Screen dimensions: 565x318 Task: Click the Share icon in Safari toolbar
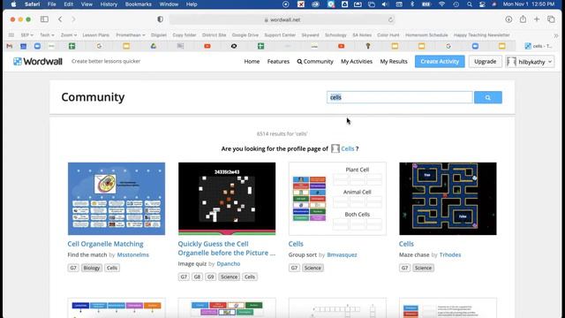click(x=523, y=19)
